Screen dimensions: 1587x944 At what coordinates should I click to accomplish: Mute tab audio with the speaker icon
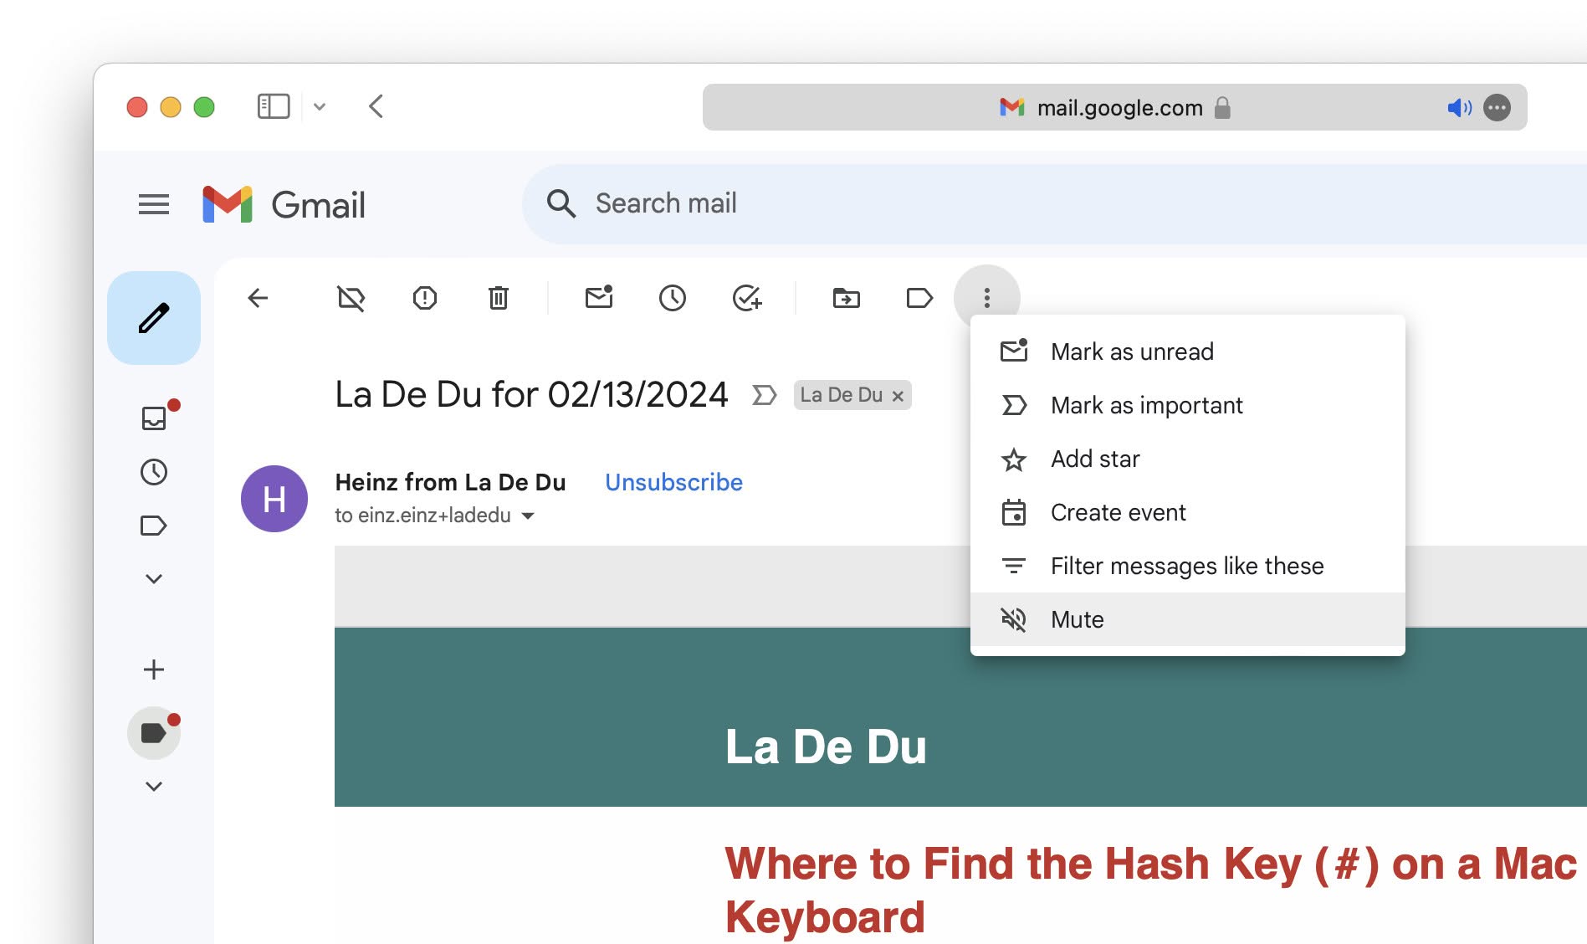(x=1459, y=107)
